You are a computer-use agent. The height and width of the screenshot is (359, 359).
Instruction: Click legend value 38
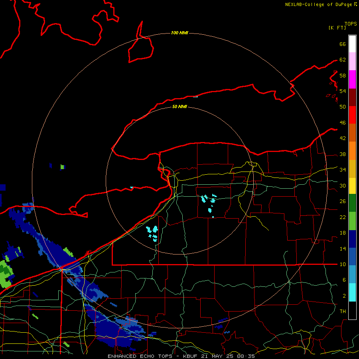[343, 154]
